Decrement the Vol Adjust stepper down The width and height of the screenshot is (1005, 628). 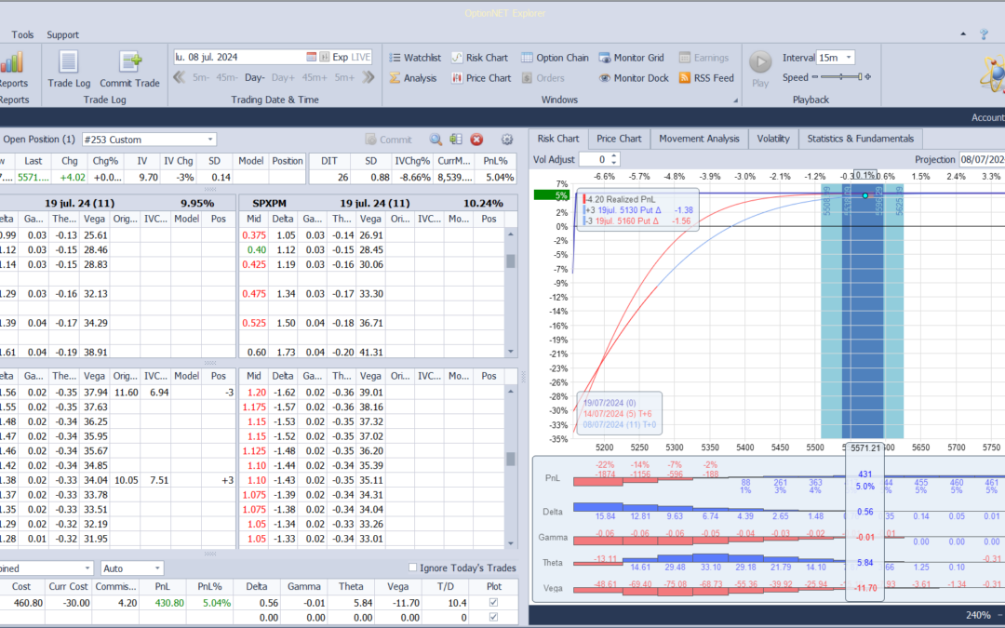(614, 163)
